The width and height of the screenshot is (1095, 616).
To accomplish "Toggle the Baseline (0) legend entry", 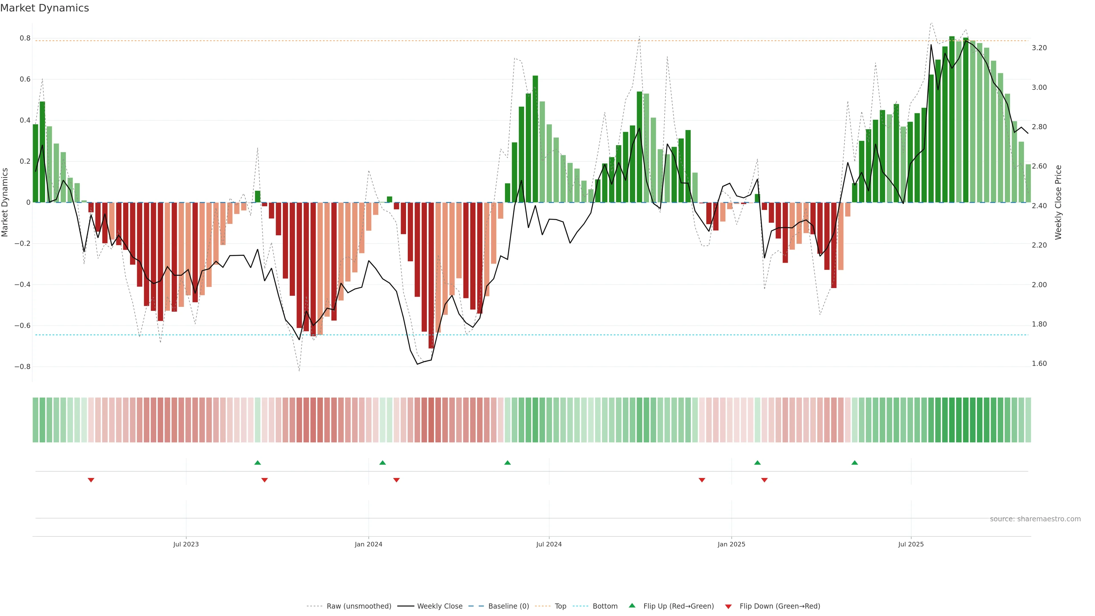I will click(508, 606).
